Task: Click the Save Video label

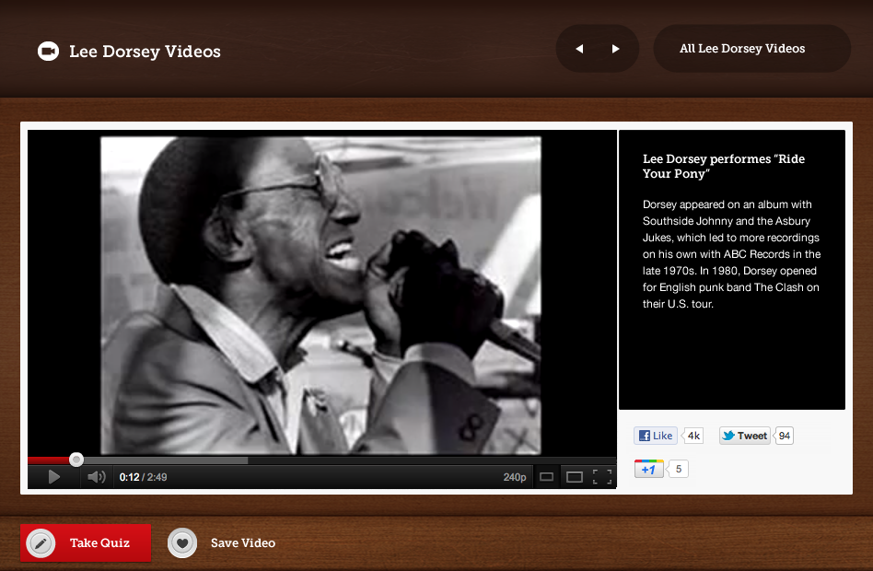Action: 243,542
